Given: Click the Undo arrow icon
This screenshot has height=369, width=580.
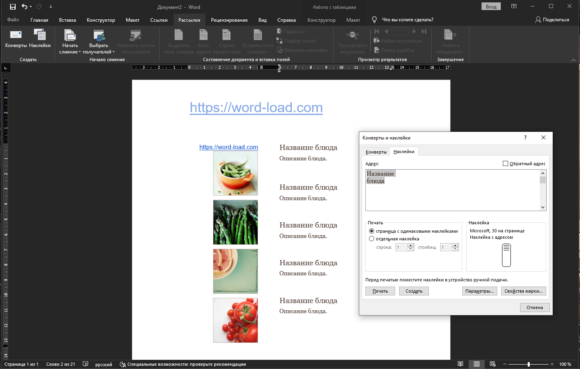Looking at the screenshot, I should coord(25,7).
